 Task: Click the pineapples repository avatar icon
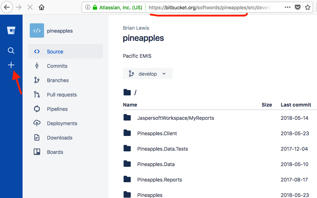point(37,31)
